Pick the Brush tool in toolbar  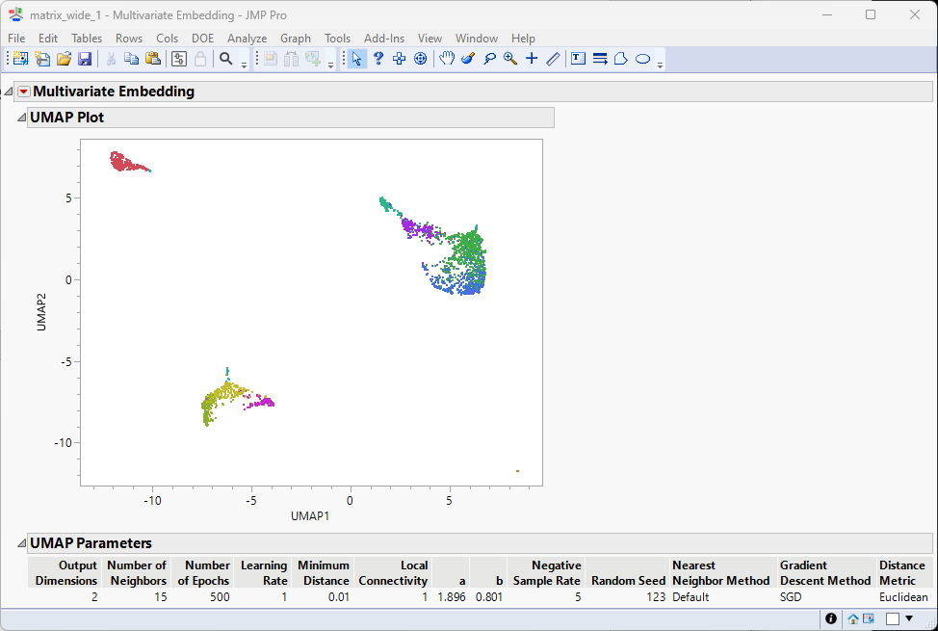(468, 59)
